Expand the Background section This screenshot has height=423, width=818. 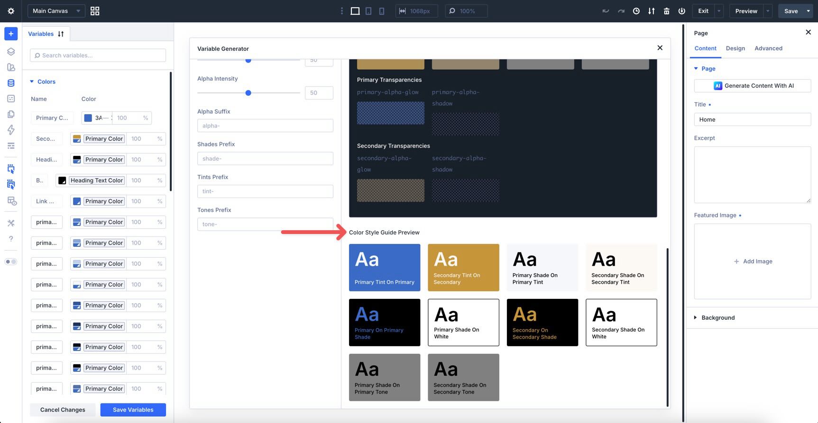[695, 317]
